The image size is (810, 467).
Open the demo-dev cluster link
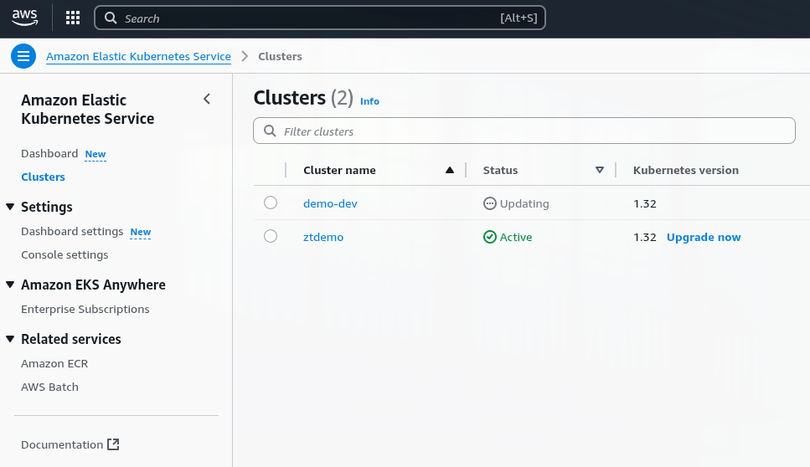(x=330, y=203)
